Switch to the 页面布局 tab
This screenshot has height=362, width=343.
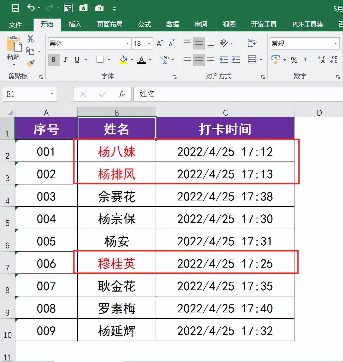point(110,24)
